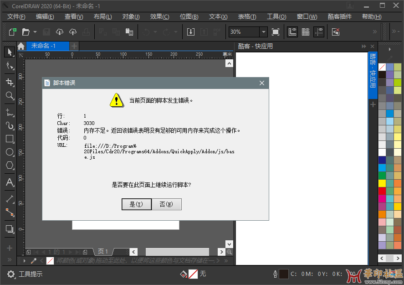
Task: Open the 位图(B) menu
Action: click(189, 17)
